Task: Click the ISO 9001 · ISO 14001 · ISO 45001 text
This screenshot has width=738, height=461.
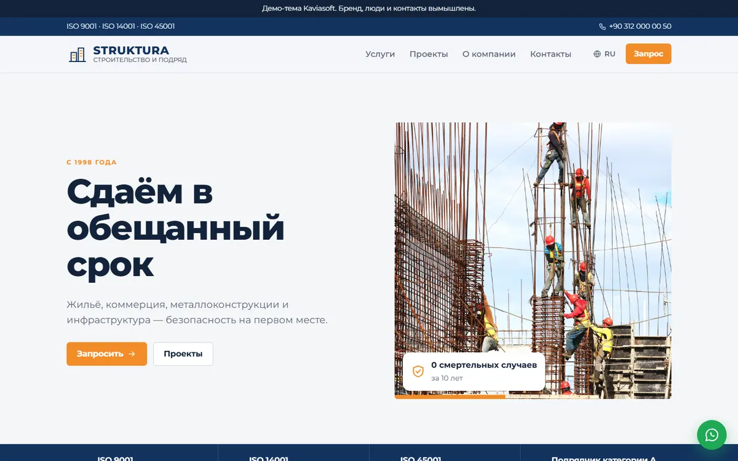Action: coord(121,26)
